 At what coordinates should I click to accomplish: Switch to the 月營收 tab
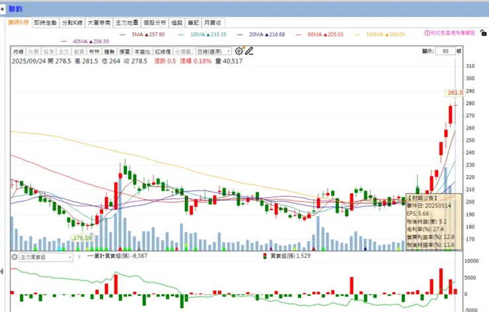tap(213, 22)
